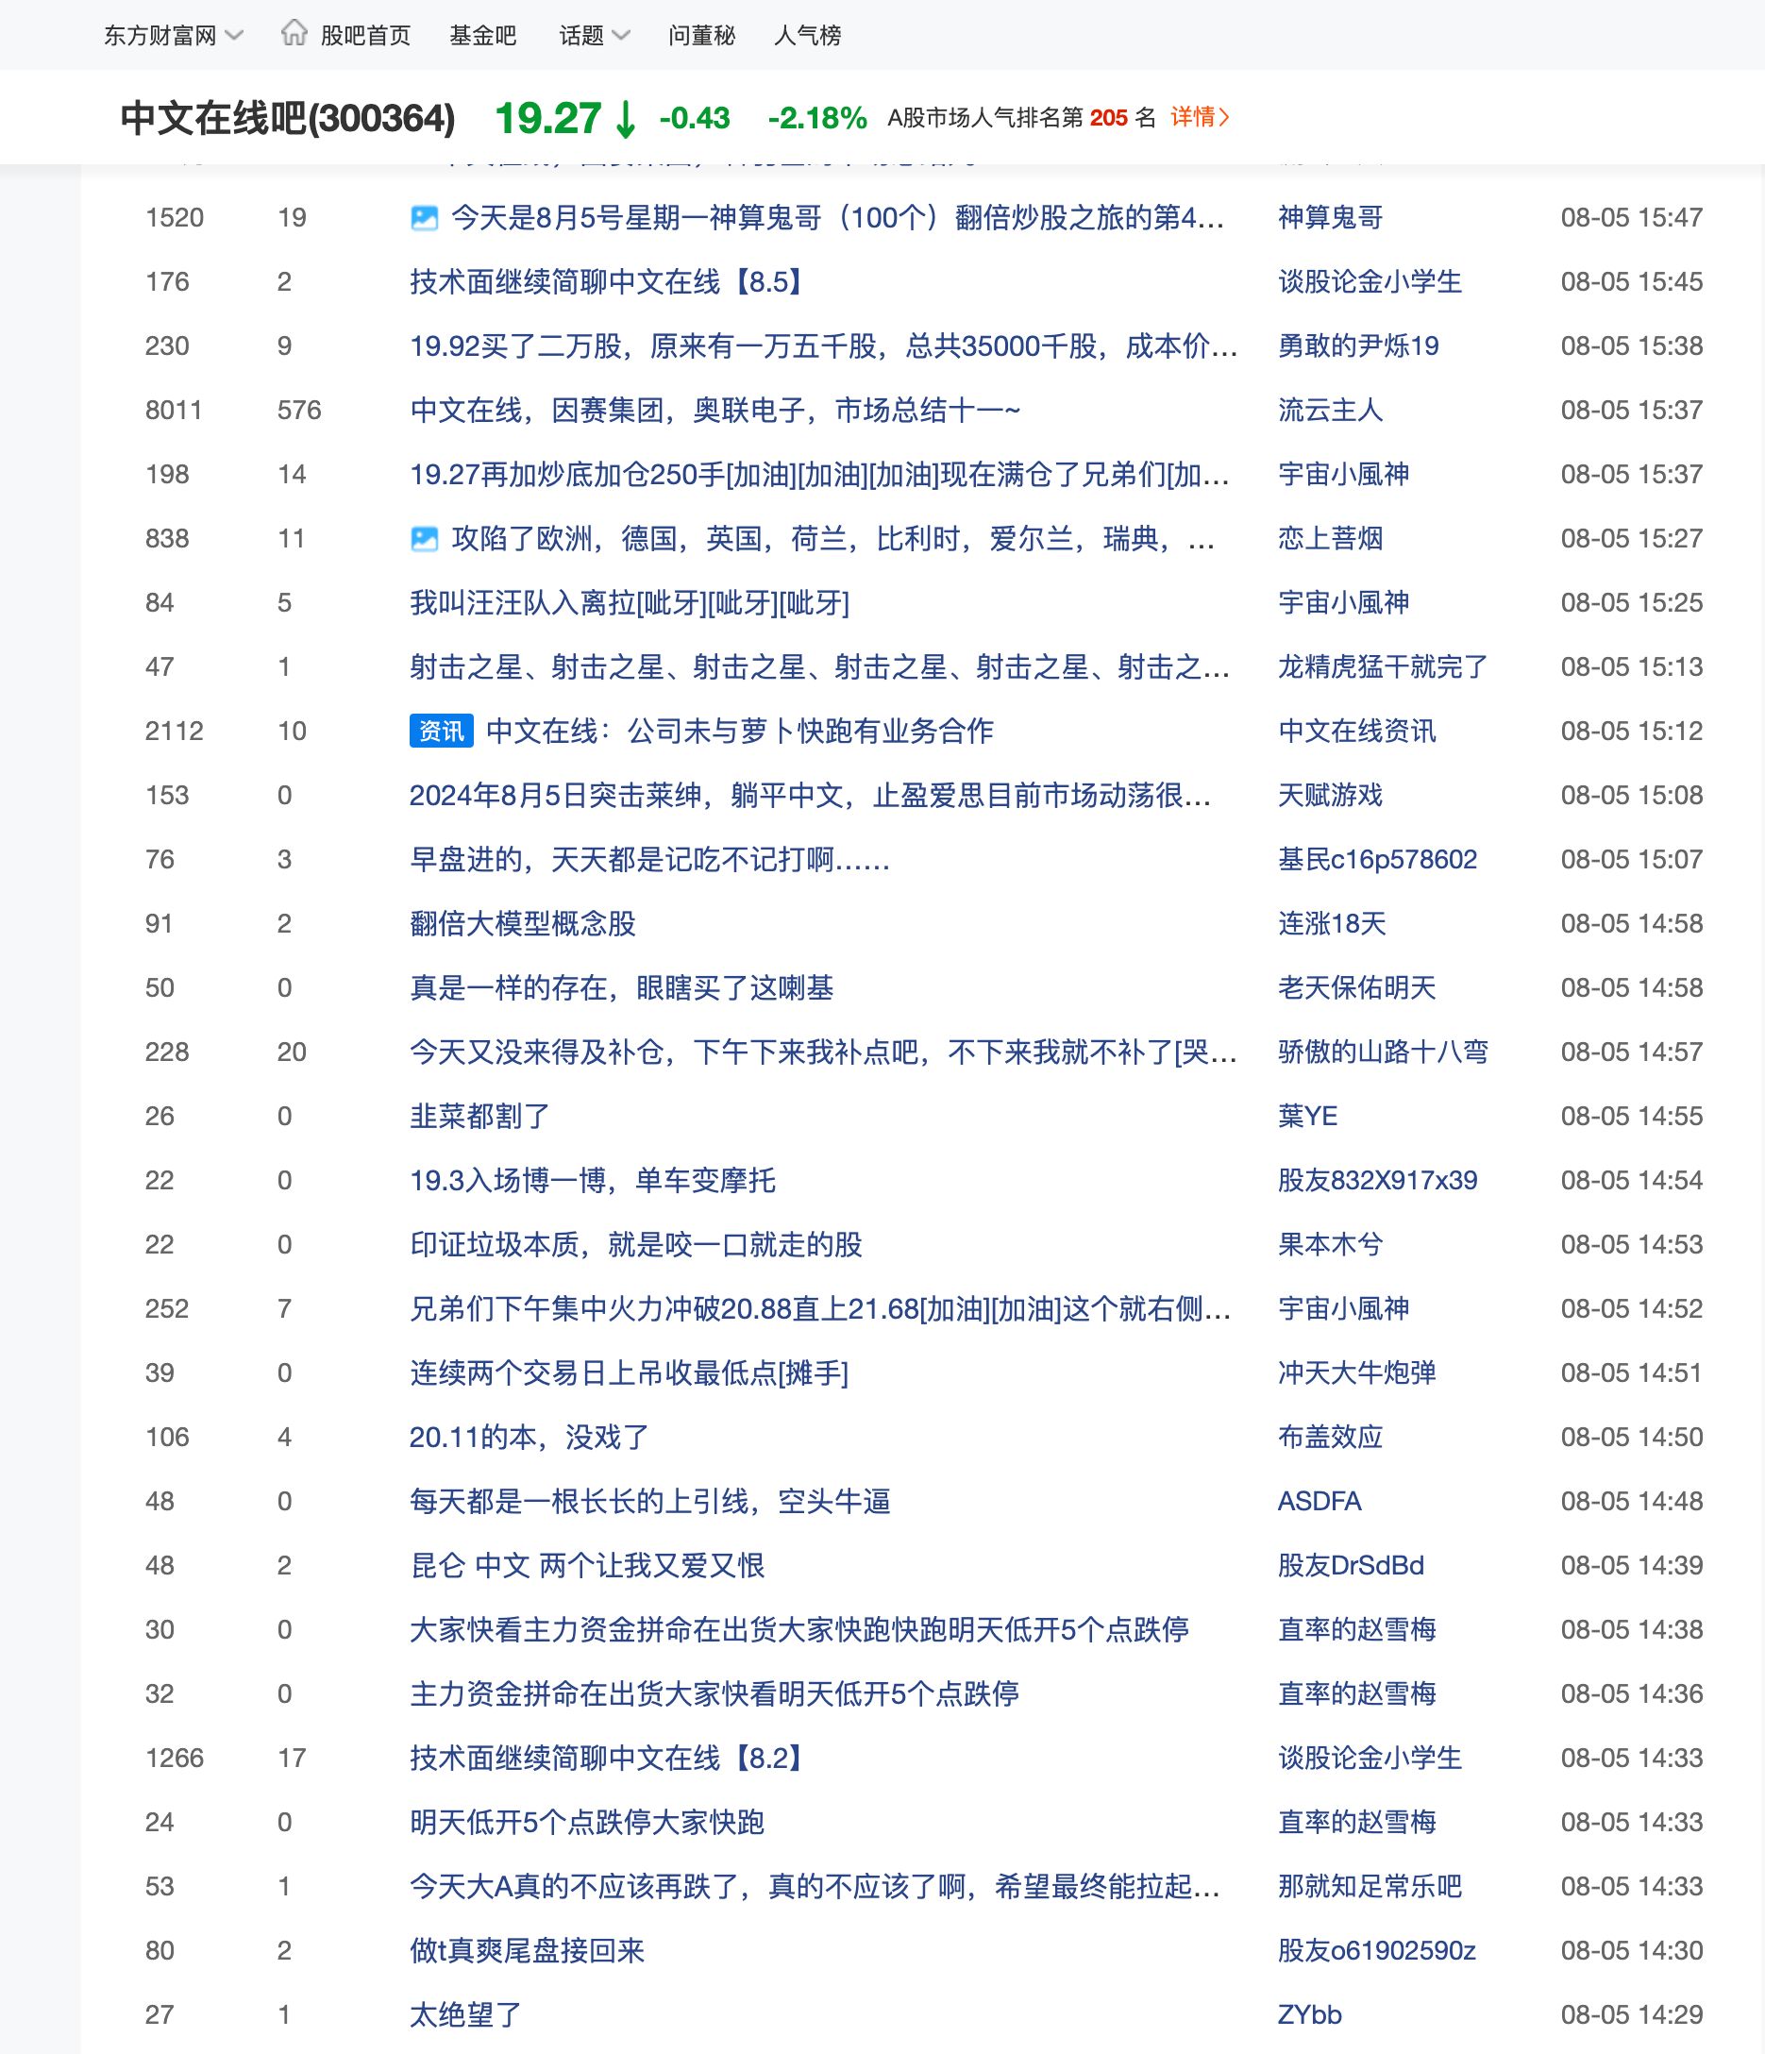Open post 印证垃圾本质
Image resolution: width=1765 pixels, height=2054 pixels.
point(635,1245)
